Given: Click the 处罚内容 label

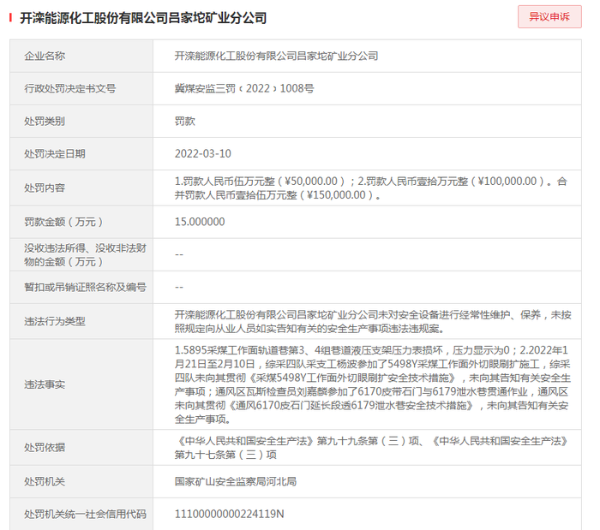Looking at the screenshot, I should click(x=45, y=188).
